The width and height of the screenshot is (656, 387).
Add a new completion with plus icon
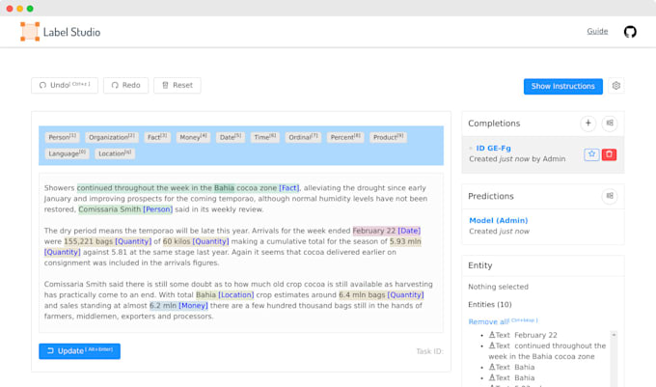pos(588,124)
